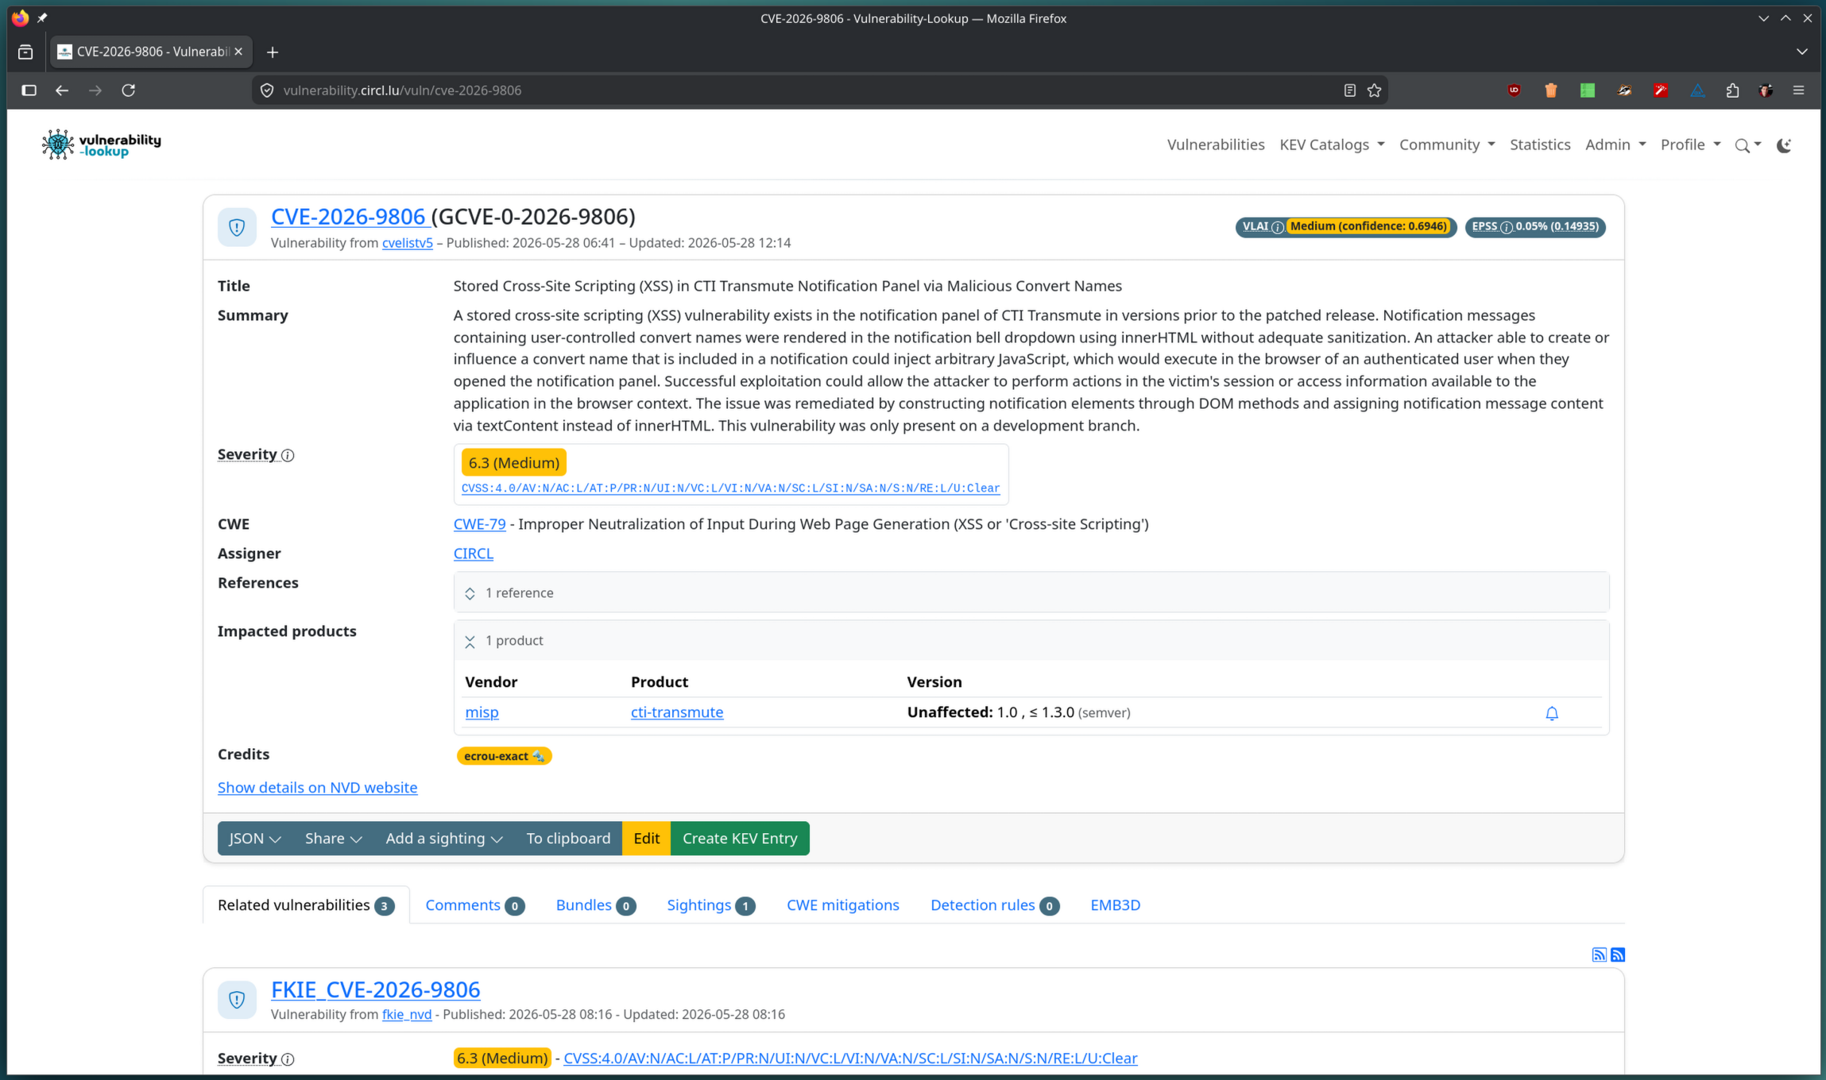Toggle the Firefox sidebar icon

coord(29,91)
